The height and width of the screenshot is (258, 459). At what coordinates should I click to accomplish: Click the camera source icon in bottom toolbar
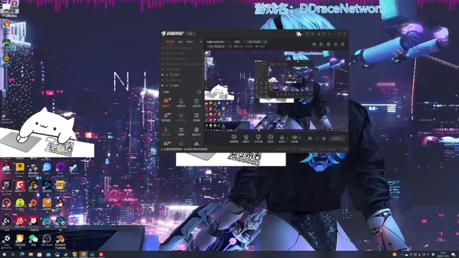coord(246,138)
